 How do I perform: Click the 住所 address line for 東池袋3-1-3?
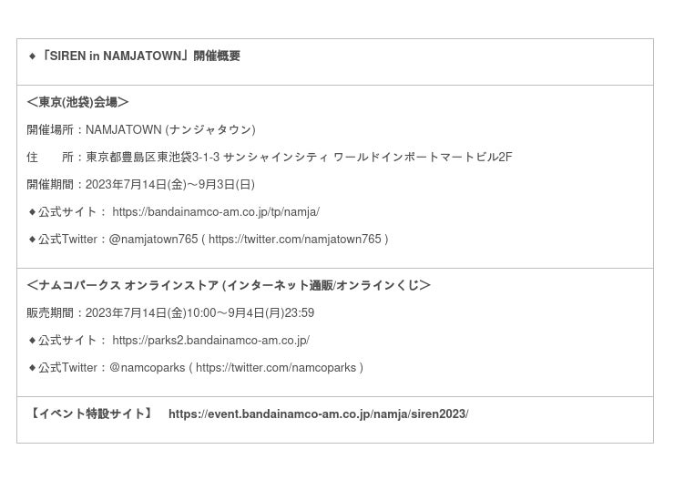point(270,158)
